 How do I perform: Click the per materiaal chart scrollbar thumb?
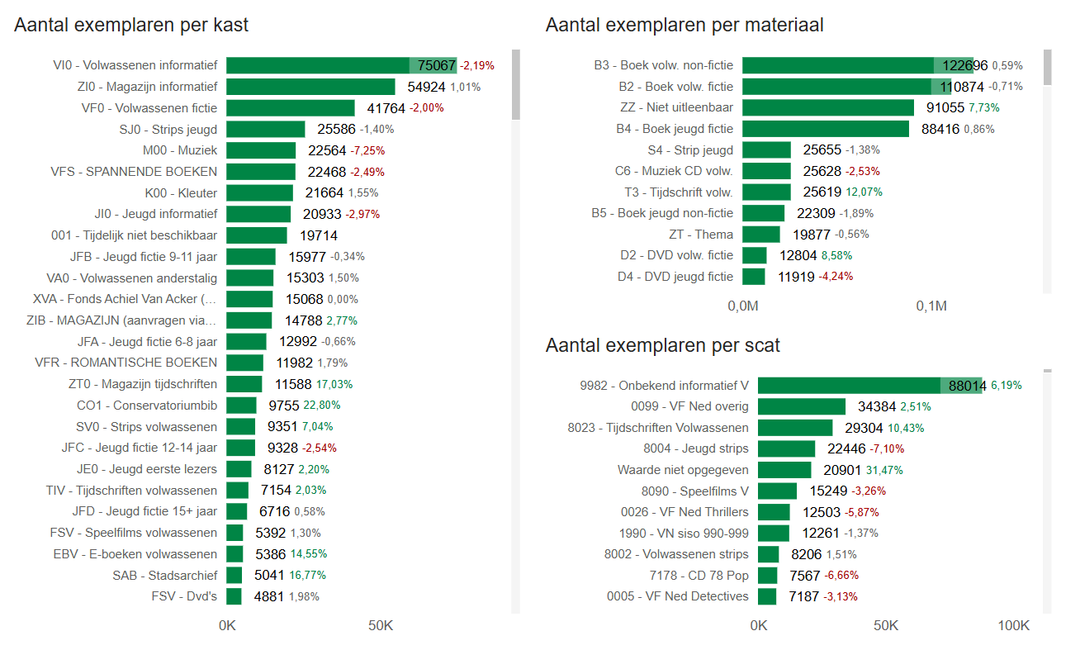1048,68
